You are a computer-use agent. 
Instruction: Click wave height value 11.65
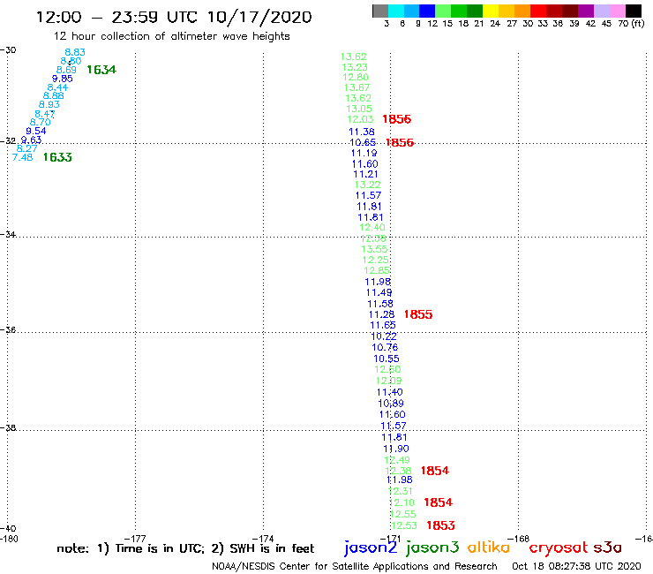[383, 325]
